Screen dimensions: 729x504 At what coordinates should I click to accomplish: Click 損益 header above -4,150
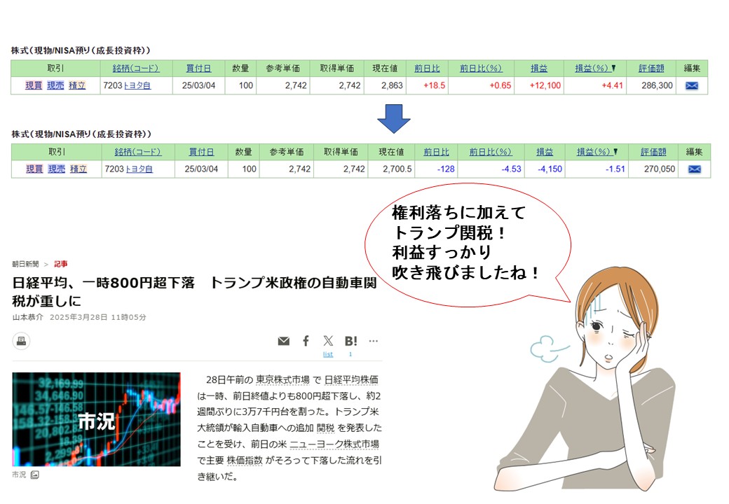545,152
